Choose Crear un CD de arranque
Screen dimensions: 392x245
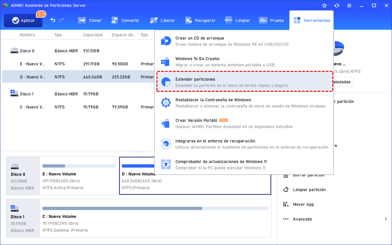[244, 41]
